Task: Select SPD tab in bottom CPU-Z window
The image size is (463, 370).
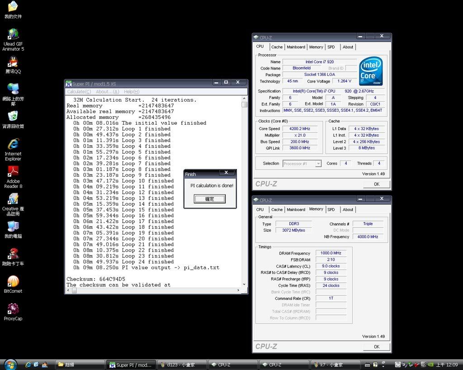Action: tap(331, 210)
